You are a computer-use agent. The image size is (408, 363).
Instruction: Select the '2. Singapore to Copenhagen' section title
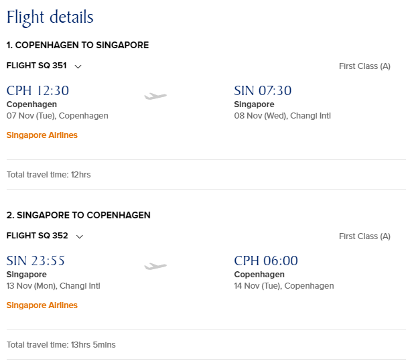[x=78, y=216]
